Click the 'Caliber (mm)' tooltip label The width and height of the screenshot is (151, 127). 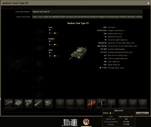pyautogui.click(x=111, y=119)
